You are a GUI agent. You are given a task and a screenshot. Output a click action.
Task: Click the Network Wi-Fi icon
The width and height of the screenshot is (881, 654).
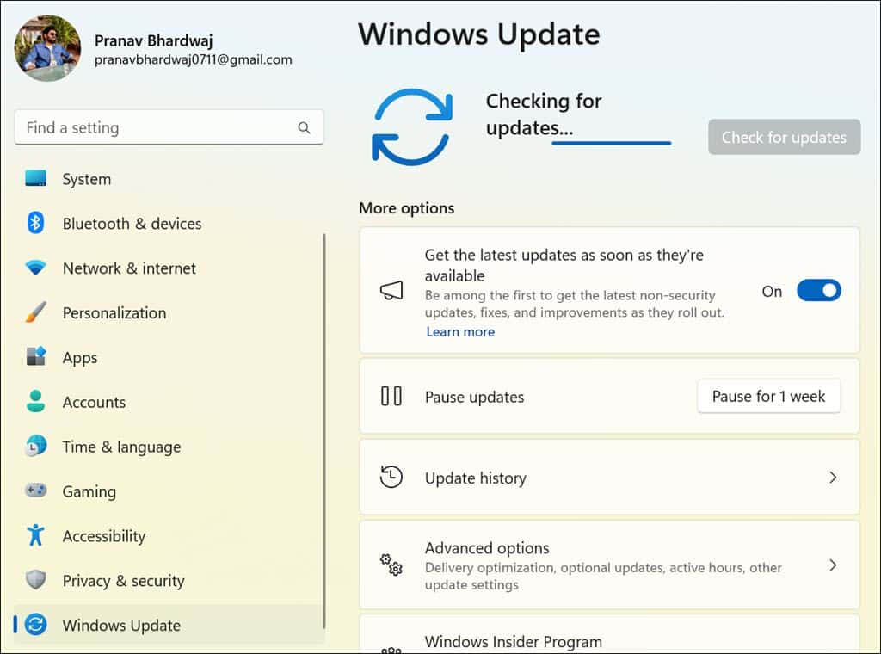tap(36, 268)
